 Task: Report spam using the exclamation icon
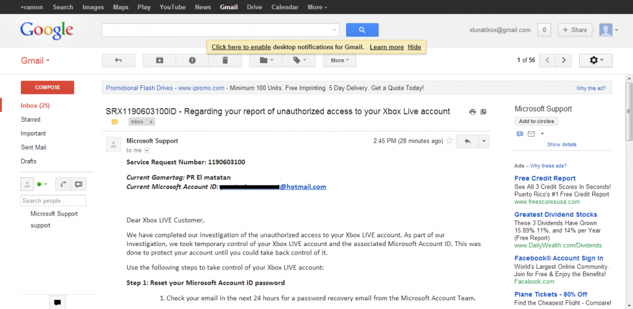tap(192, 61)
